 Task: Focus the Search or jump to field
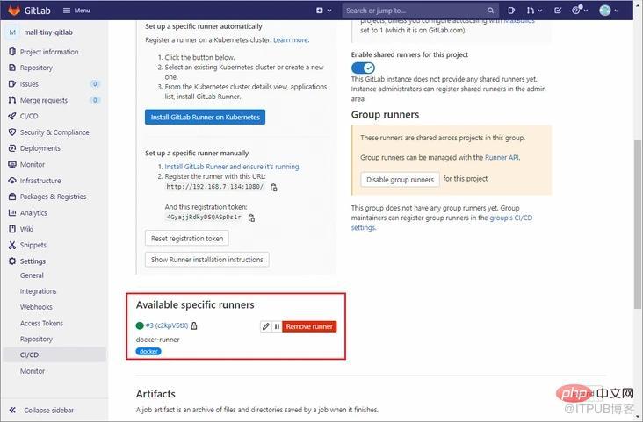coord(421,11)
